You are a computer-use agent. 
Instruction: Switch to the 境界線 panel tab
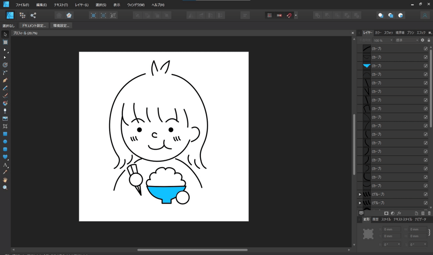pyautogui.click(x=400, y=32)
